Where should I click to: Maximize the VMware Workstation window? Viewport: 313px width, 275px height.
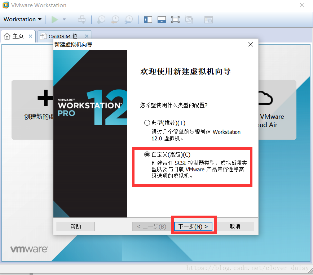[281, 5]
